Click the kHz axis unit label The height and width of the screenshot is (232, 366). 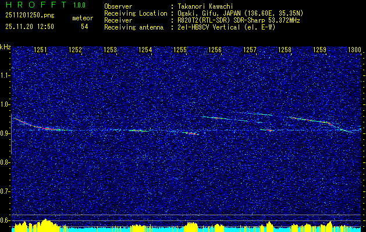point(5,47)
